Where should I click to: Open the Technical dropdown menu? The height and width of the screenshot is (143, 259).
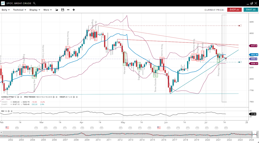[20, 10]
